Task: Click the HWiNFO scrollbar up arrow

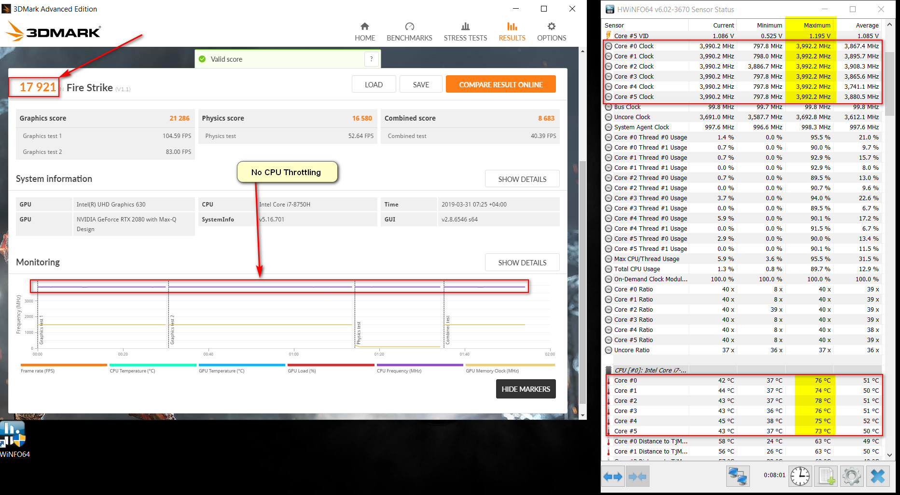Action: (x=890, y=24)
